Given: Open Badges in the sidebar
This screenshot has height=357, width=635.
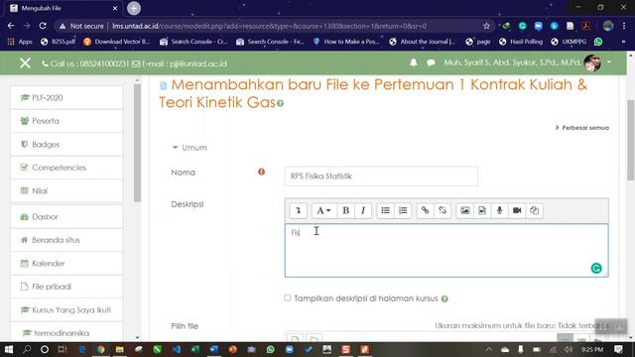Looking at the screenshot, I should coord(66,145).
